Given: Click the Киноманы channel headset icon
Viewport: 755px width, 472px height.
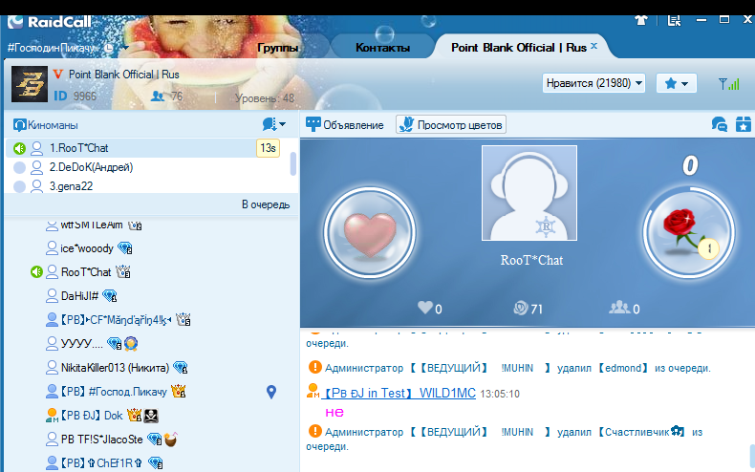Looking at the screenshot, I should pyautogui.click(x=19, y=125).
